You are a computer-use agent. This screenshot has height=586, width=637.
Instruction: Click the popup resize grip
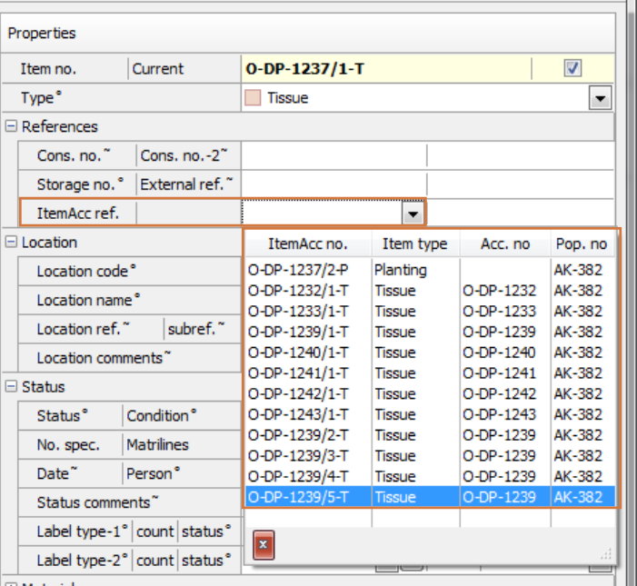pyautogui.click(x=606, y=554)
